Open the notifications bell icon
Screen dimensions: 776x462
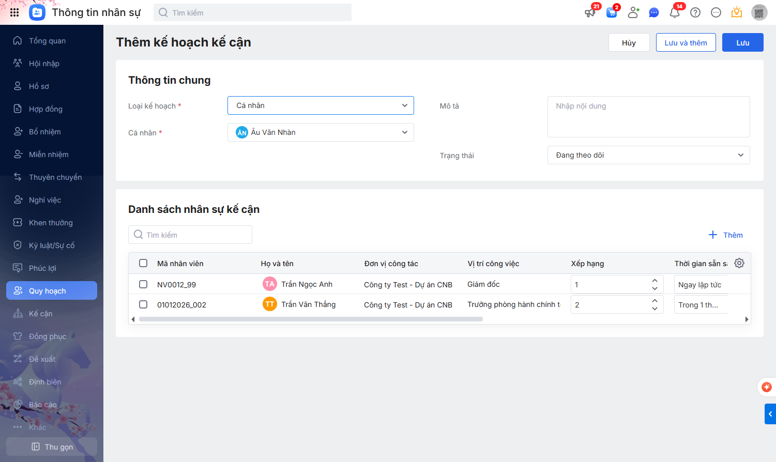click(x=674, y=12)
